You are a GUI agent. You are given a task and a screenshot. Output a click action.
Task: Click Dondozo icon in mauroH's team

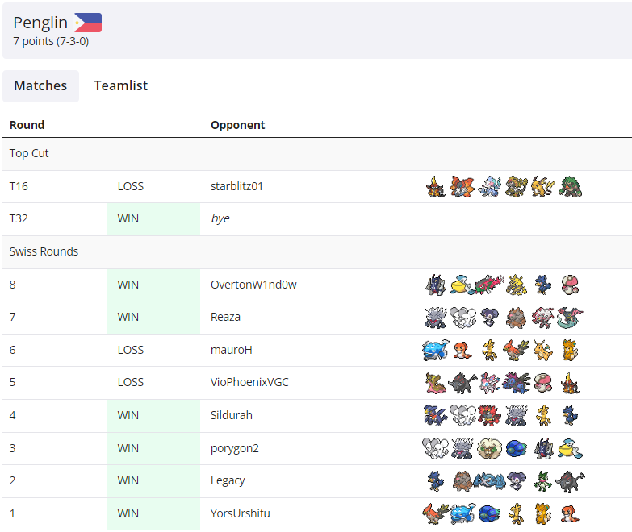[436, 350]
